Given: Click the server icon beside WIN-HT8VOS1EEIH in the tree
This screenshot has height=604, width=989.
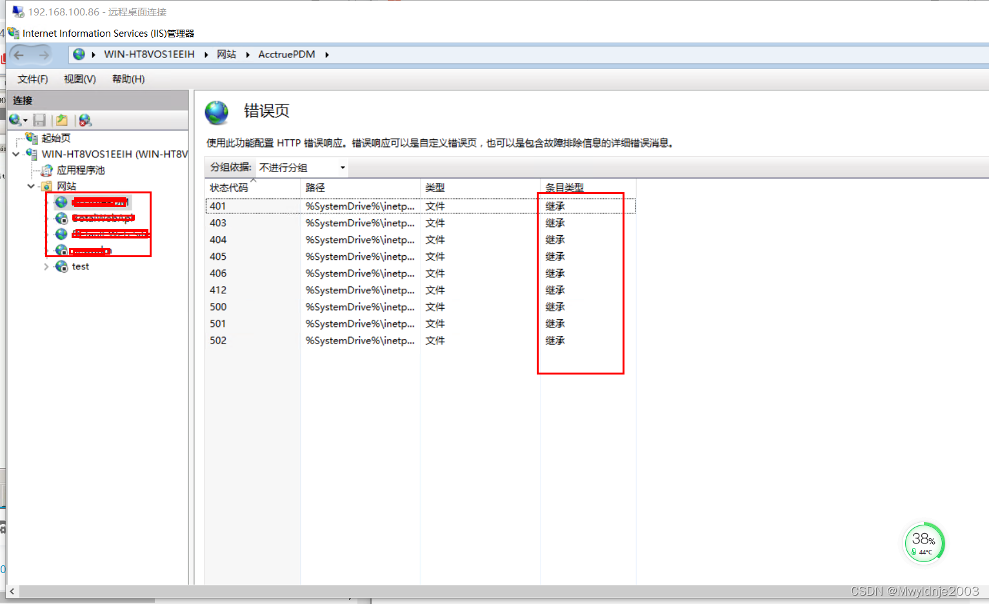Looking at the screenshot, I should (x=32, y=153).
